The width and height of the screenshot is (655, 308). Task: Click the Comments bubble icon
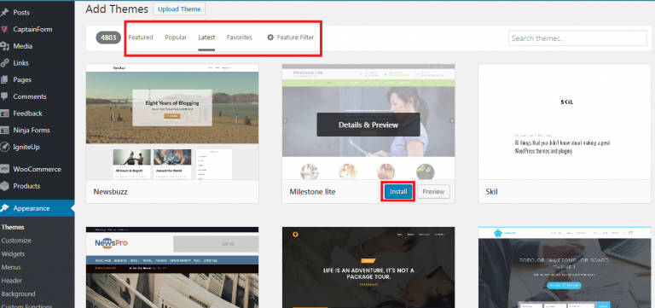pyautogui.click(x=4, y=96)
